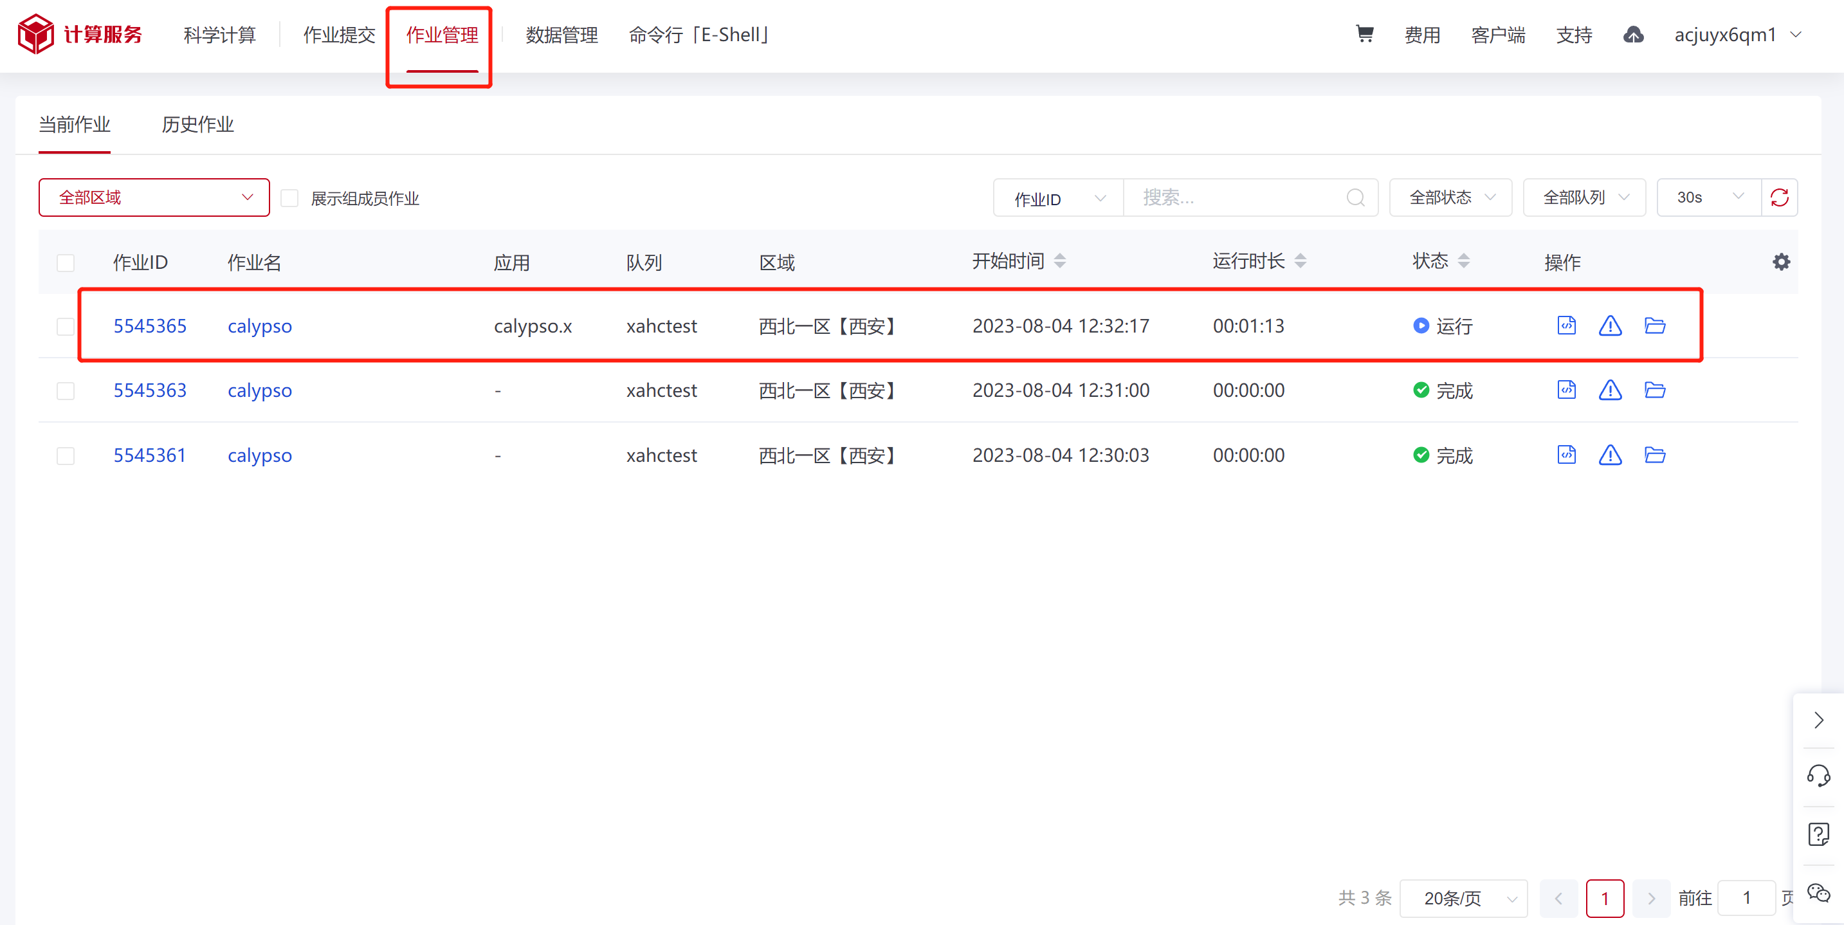Open the 作业ID search type dropdown
Screen dimensions: 1844x925
tap(1058, 198)
